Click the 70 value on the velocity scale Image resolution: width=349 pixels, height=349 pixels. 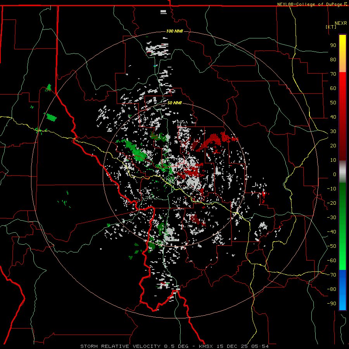tap(333, 74)
